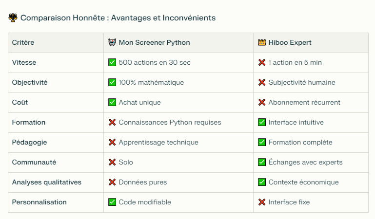Click the Hiboo Expert header text
This screenshot has height=219, width=375.
290,42
